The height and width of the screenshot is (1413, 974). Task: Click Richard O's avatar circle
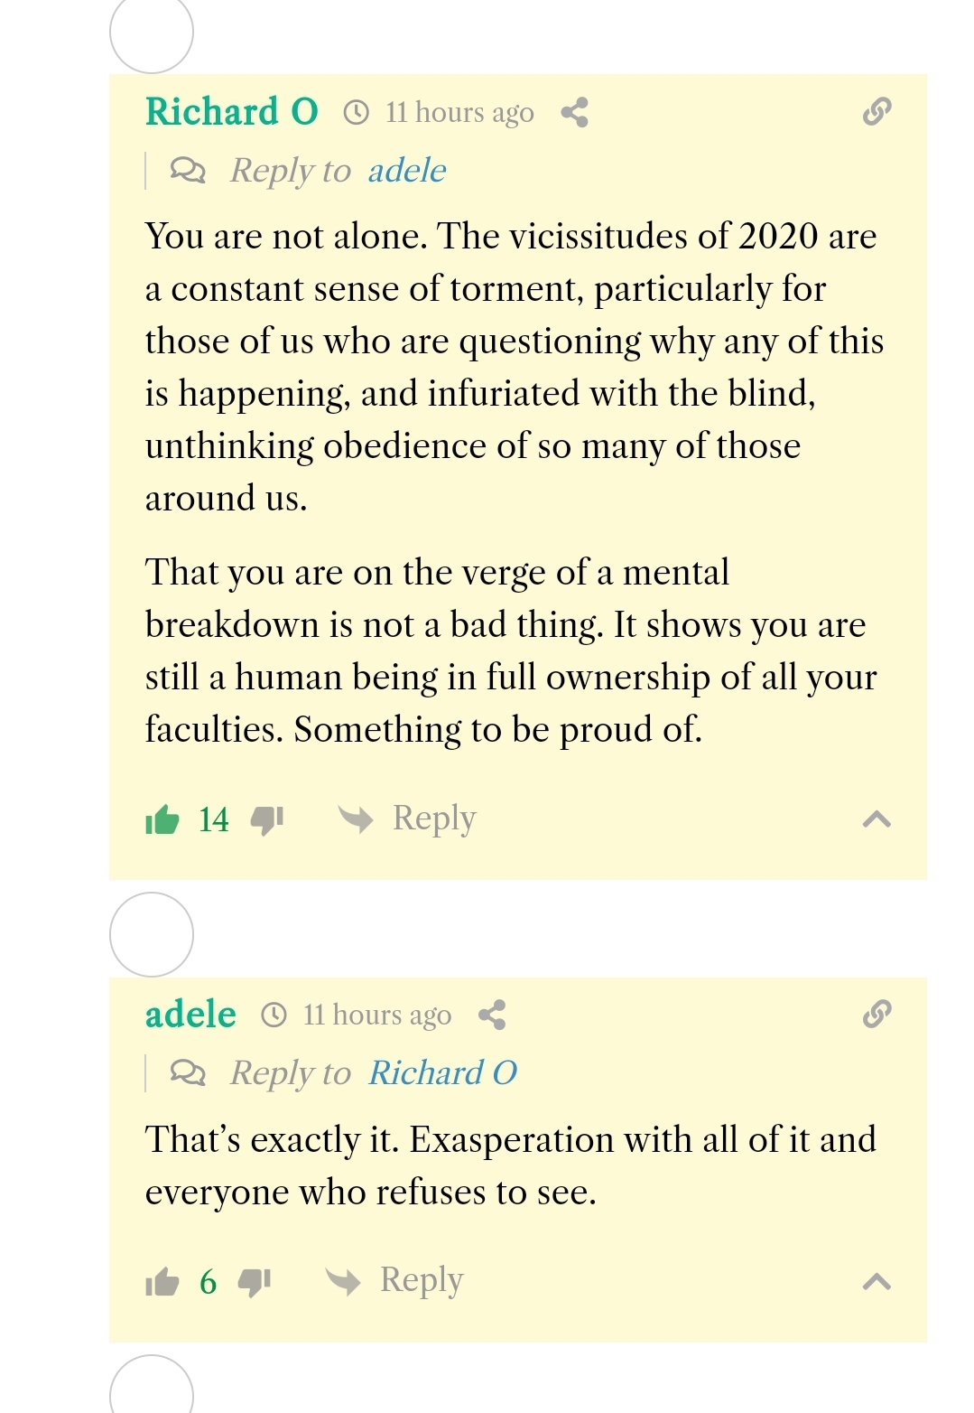(152, 33)
